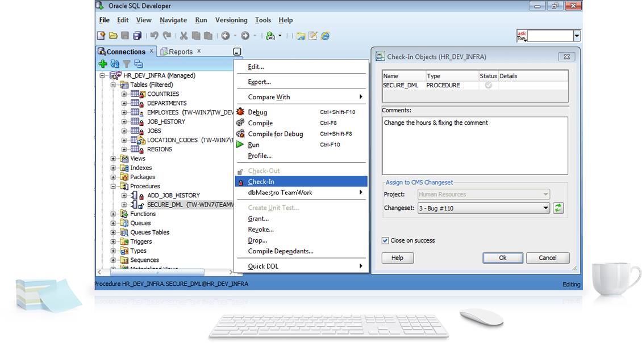Click the Paste clipboard icon
The image size is (642, 343).
208,36
